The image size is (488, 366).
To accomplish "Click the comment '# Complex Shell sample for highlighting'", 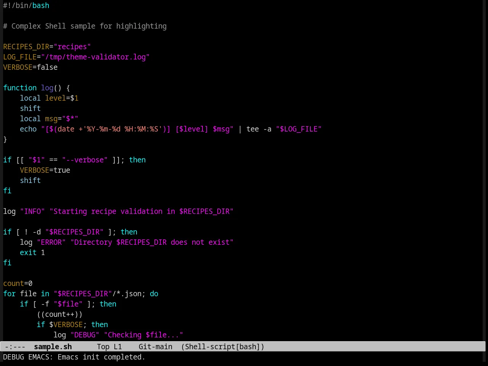I will click(x=85, y=26).
